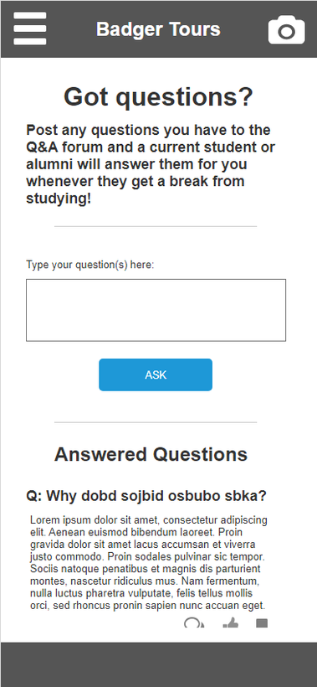Like the answer with the thumbs-up icon
Screen dimensions: 317x687
coord(231,622)
